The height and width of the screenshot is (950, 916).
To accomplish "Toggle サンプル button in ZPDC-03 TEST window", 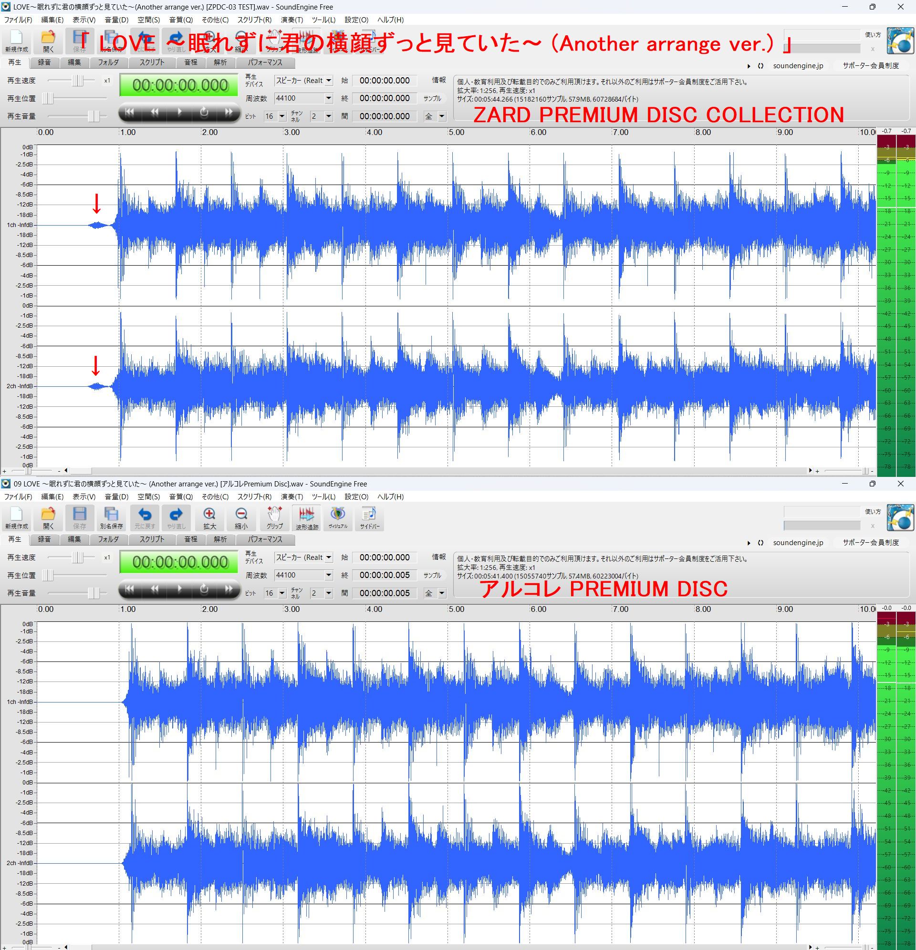I will (x=432, y=98).
